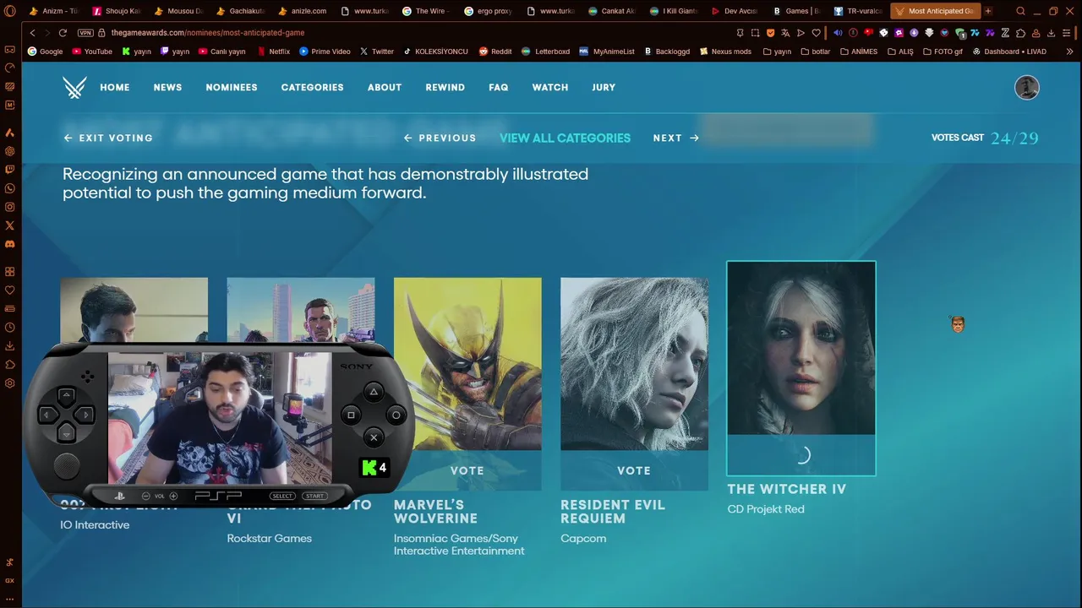Open X (Twitter) from the sidebar

point(10,225)
